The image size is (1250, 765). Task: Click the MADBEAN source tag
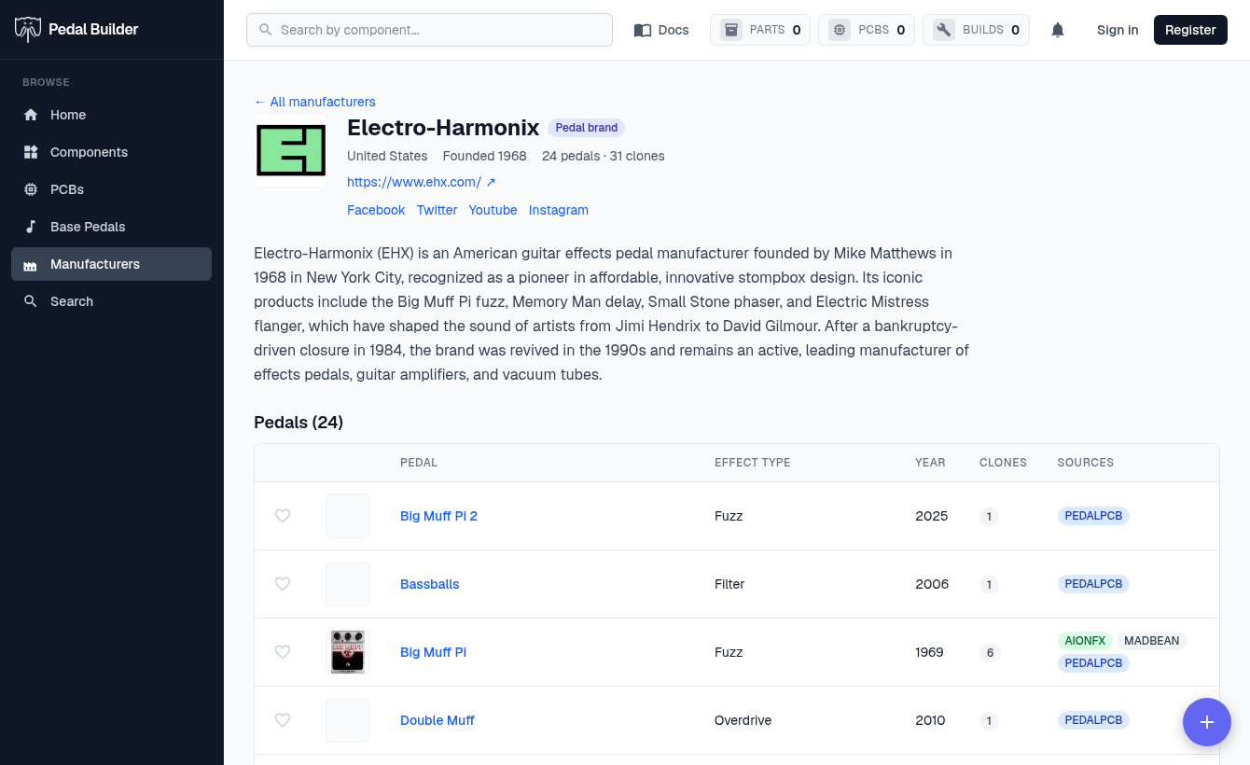coord(1151,641)
